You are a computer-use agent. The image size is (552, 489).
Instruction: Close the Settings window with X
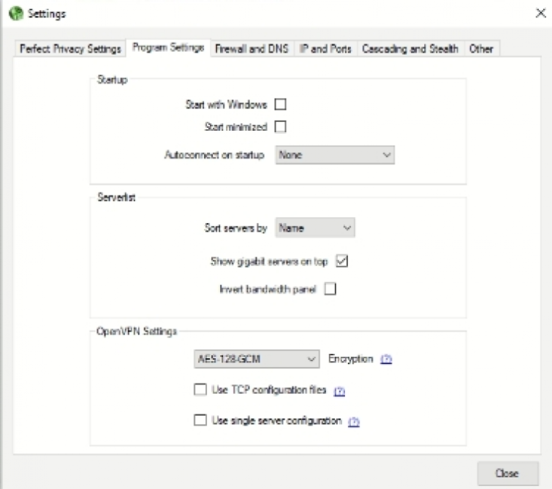click(x=541, y=13)
